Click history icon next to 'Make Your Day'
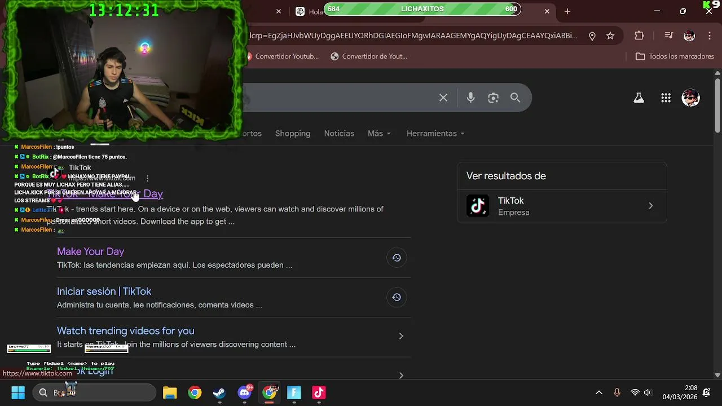Viewport: 722px width, 406px height. 397,258
